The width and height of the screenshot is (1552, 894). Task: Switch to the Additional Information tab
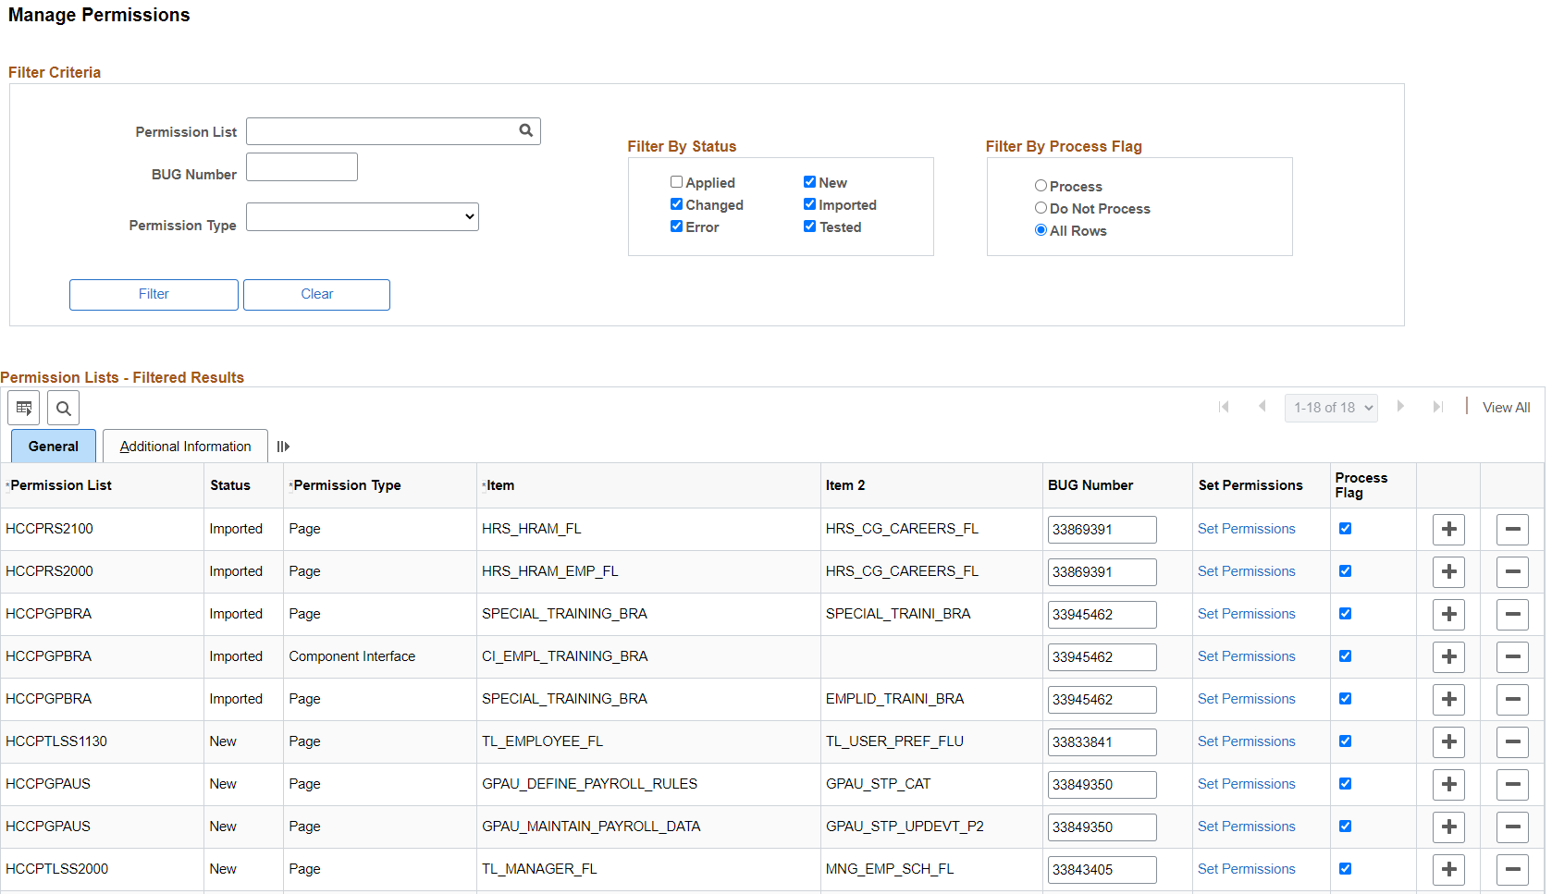click(184, 446)
